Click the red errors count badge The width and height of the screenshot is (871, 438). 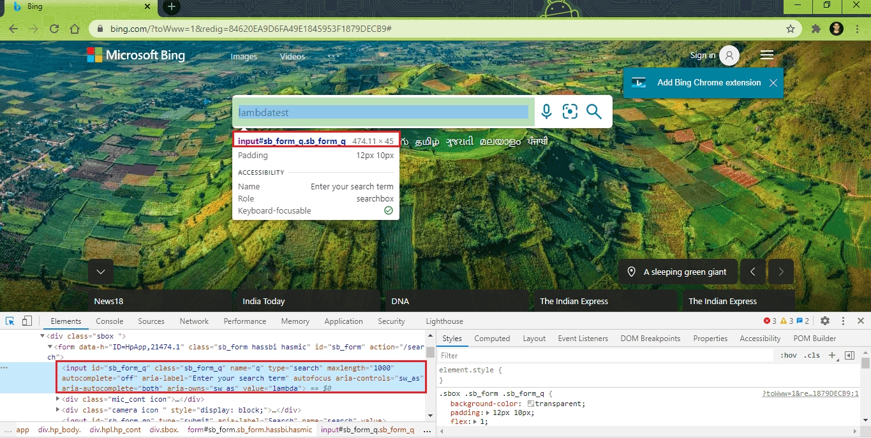click(770, 321)
